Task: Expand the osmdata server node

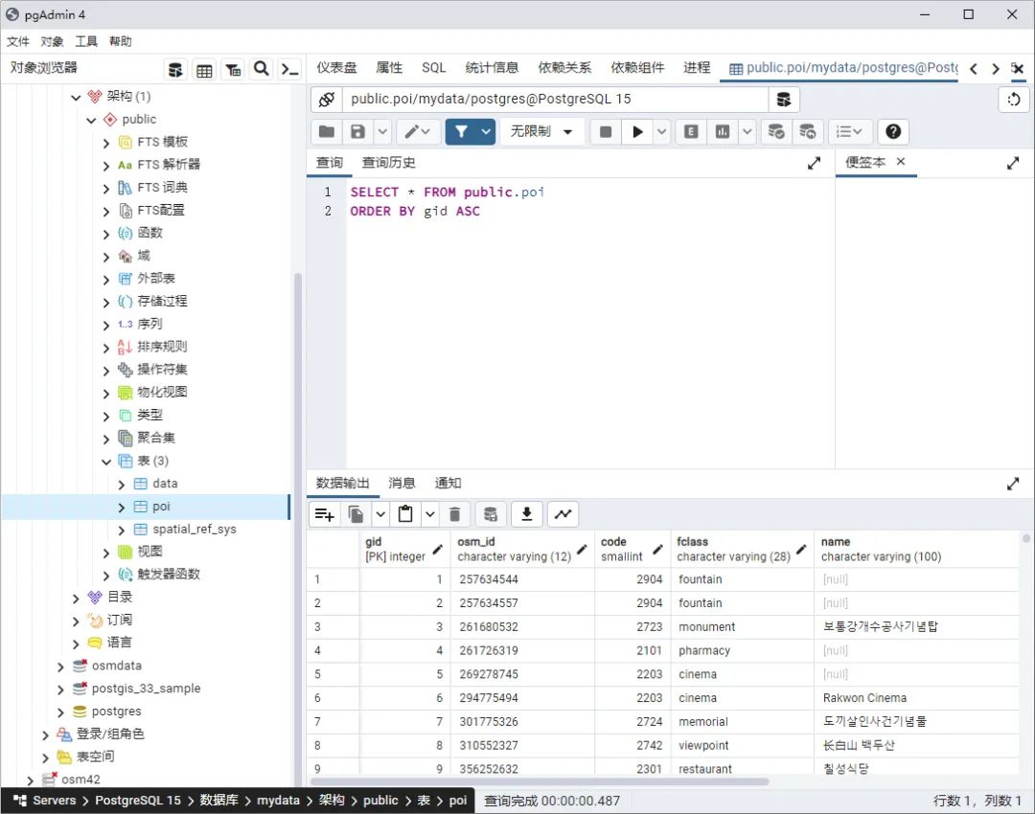Action: pos(59,665)
